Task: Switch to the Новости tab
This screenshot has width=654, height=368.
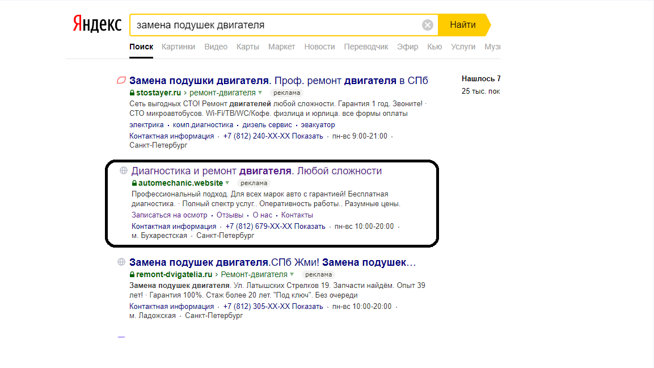Action: [x=319, y=47]
